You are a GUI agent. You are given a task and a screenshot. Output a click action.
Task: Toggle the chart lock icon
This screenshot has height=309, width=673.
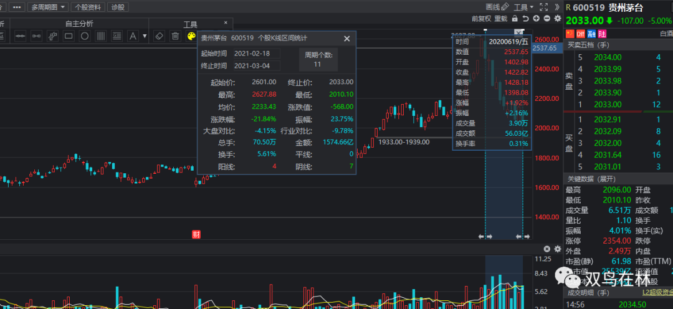(x=515, y=19)
